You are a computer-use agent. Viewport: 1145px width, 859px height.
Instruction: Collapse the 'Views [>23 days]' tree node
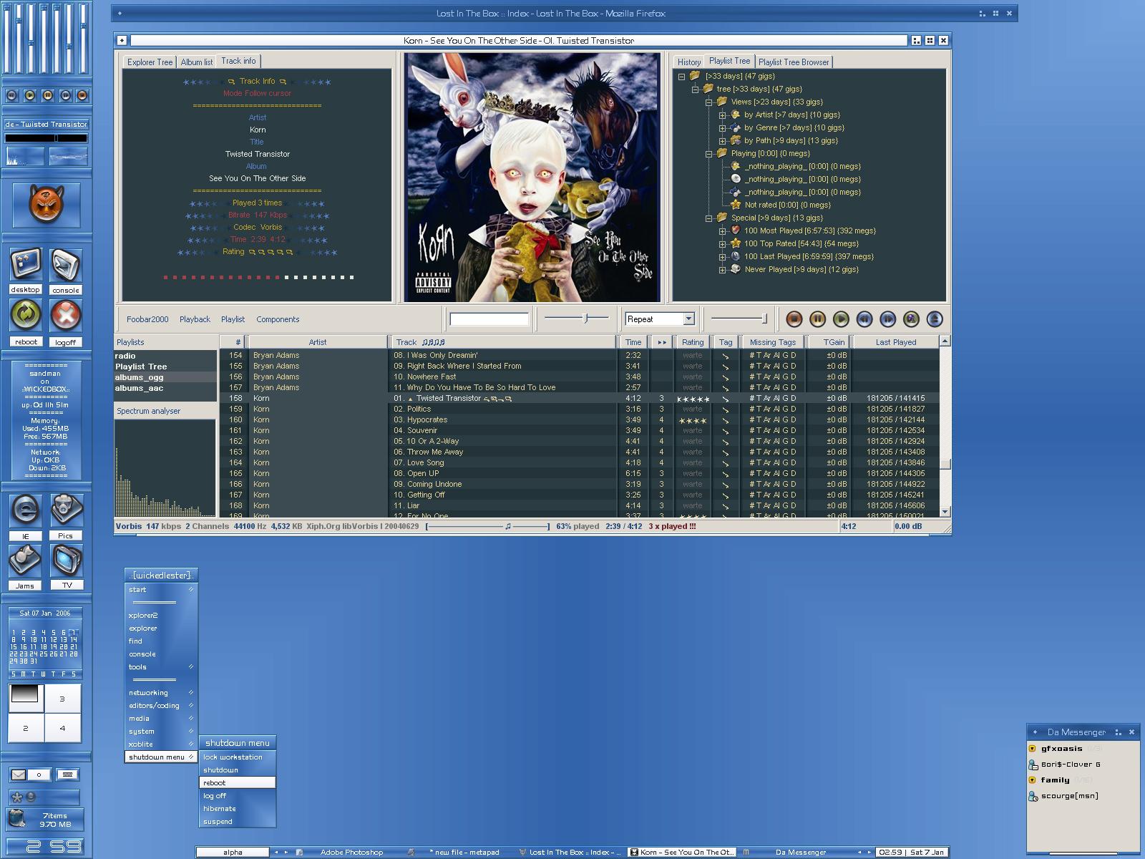coord(709,102)
